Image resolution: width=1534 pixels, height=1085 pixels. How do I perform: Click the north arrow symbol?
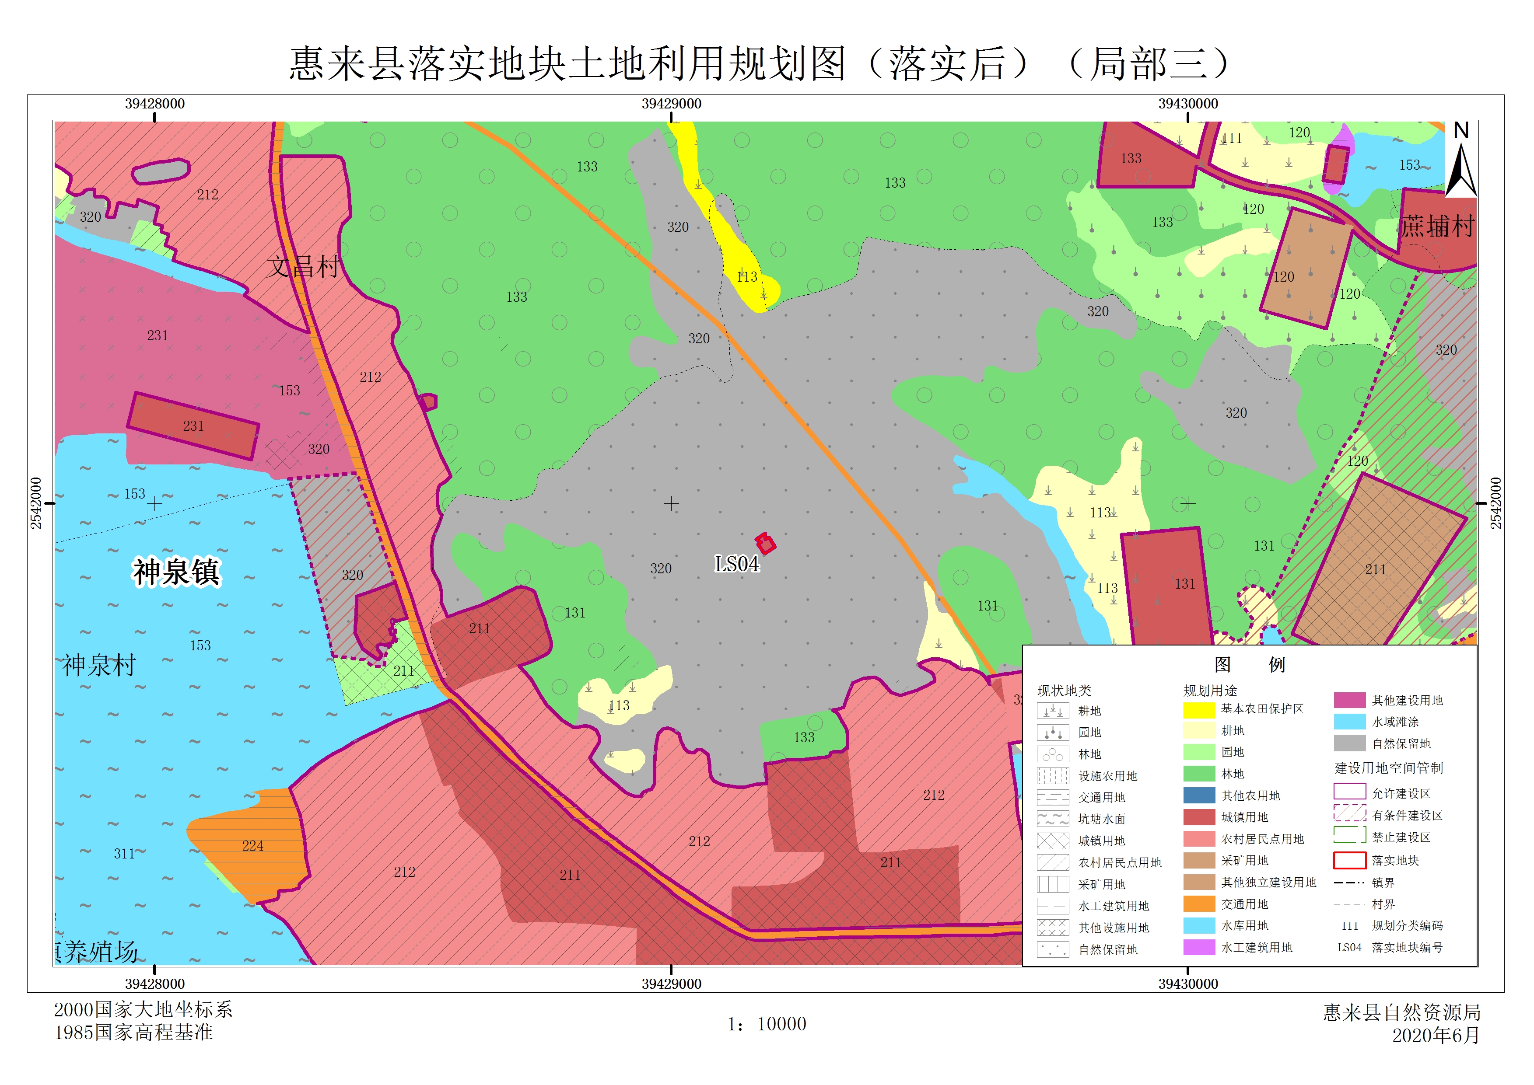(x=1460, y=160)
